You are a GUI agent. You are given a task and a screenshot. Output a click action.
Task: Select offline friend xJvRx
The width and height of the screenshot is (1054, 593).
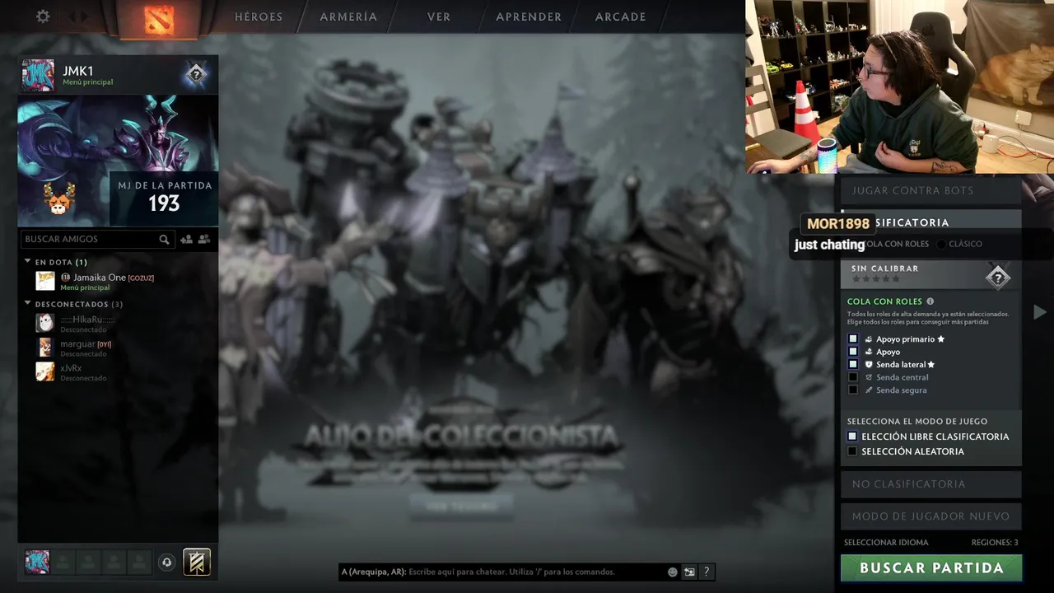[118, 371]
